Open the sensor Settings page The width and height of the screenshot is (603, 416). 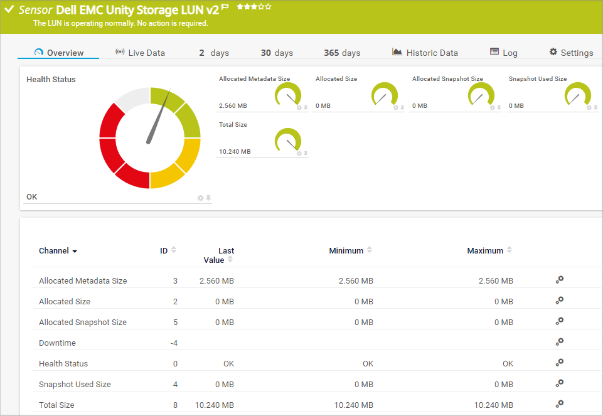pyautogui.click(x=571, y=53)
